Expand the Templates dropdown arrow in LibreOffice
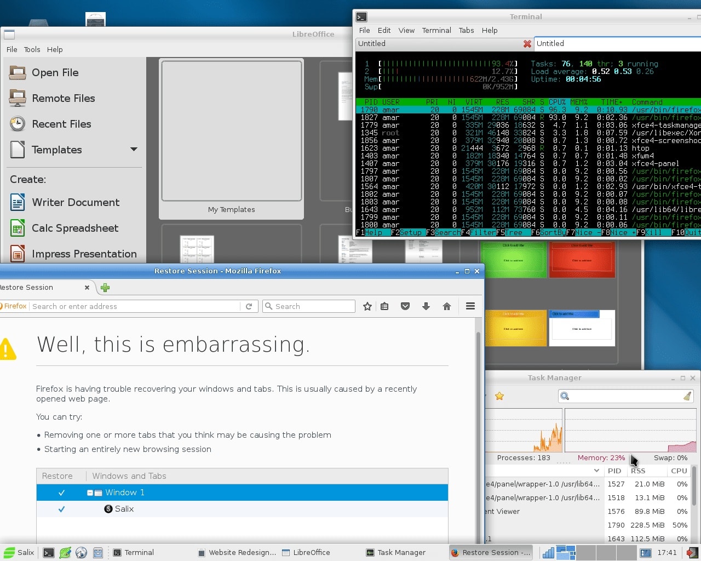Image resolution: width=701 pixels, height=561 pixels. 134,150
